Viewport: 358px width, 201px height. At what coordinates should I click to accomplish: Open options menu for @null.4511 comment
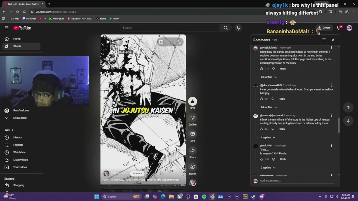coord(331,145)
